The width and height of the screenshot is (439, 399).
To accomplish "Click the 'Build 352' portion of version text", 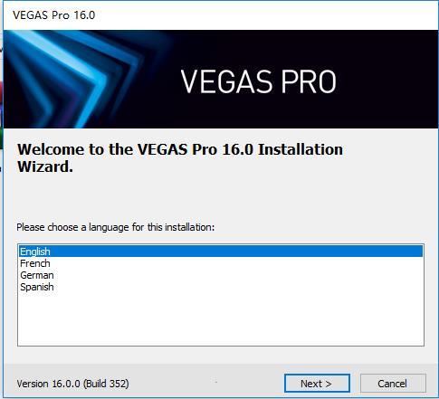I will click(106, 384).
